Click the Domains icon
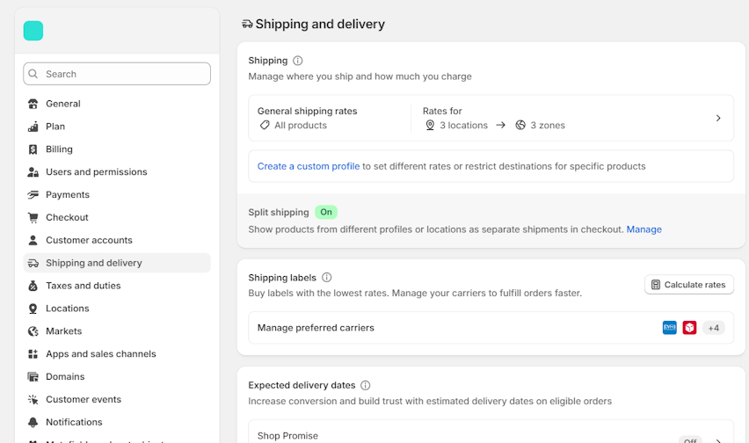The width and height of the screenshot is (749, 443). coord(33,377)
